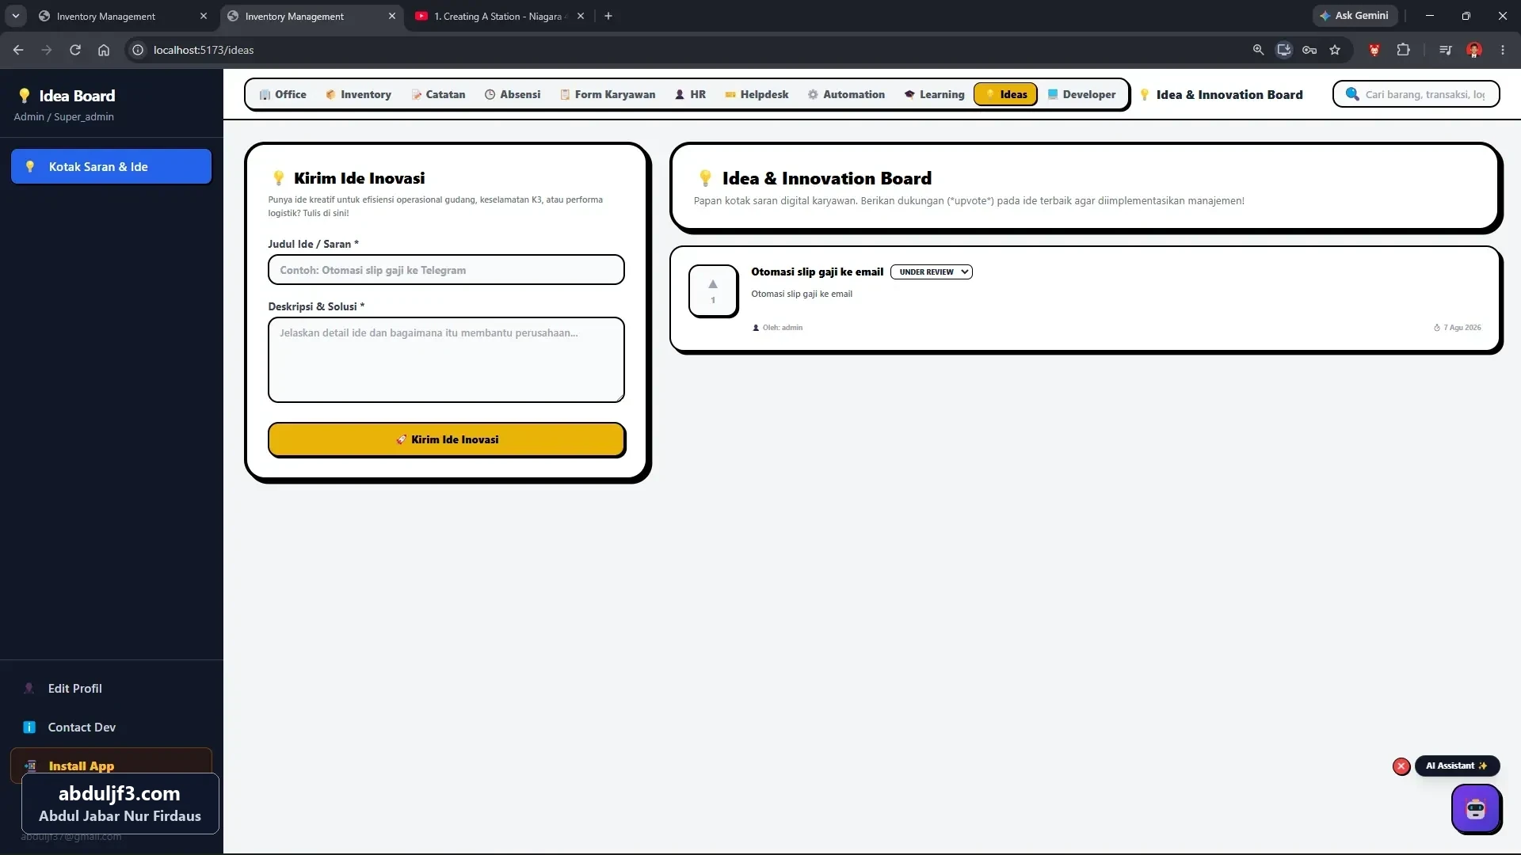Expand the browser tab search chevron
This screenshot has height=855, width=1521.
15,16
